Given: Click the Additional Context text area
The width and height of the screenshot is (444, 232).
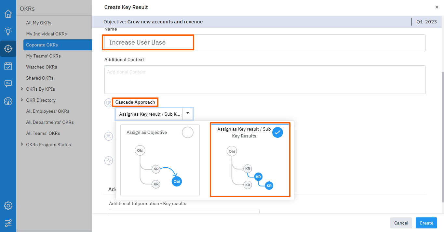Looking at the screenshot, I should click(265, 80).
